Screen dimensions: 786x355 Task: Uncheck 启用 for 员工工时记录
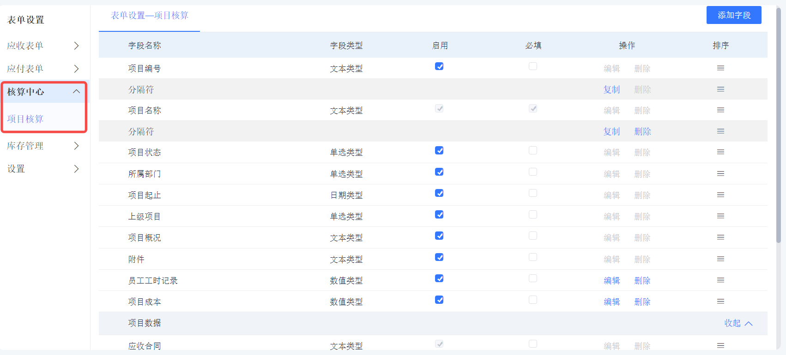tap(439, 278)
